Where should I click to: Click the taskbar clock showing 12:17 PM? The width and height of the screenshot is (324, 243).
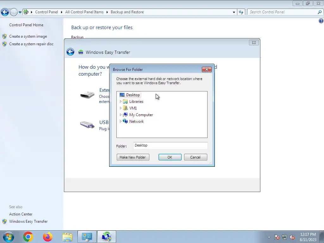(x=308, y=237)
